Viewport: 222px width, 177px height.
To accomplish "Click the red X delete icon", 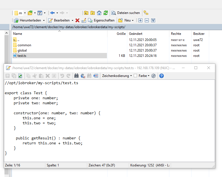I will coord(77,20).
